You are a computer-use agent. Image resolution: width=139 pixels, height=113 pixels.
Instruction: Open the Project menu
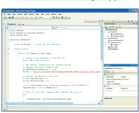[x=20, y=14]
